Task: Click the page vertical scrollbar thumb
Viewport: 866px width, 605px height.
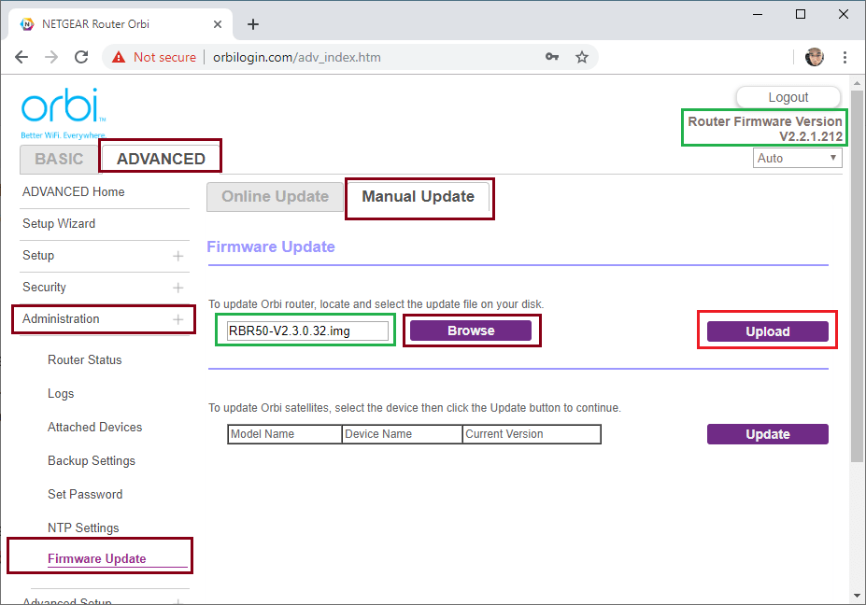Action: [x=857, y=276]
